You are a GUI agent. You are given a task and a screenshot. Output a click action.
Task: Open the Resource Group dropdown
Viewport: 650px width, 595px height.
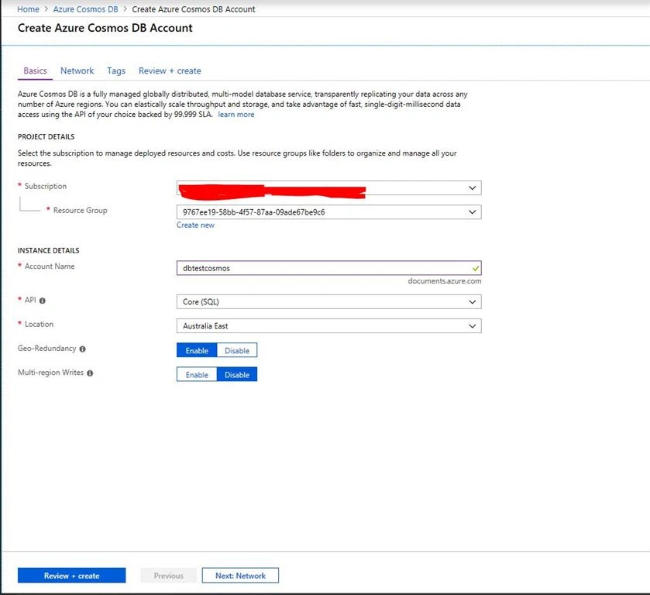[x=328, y=212]
